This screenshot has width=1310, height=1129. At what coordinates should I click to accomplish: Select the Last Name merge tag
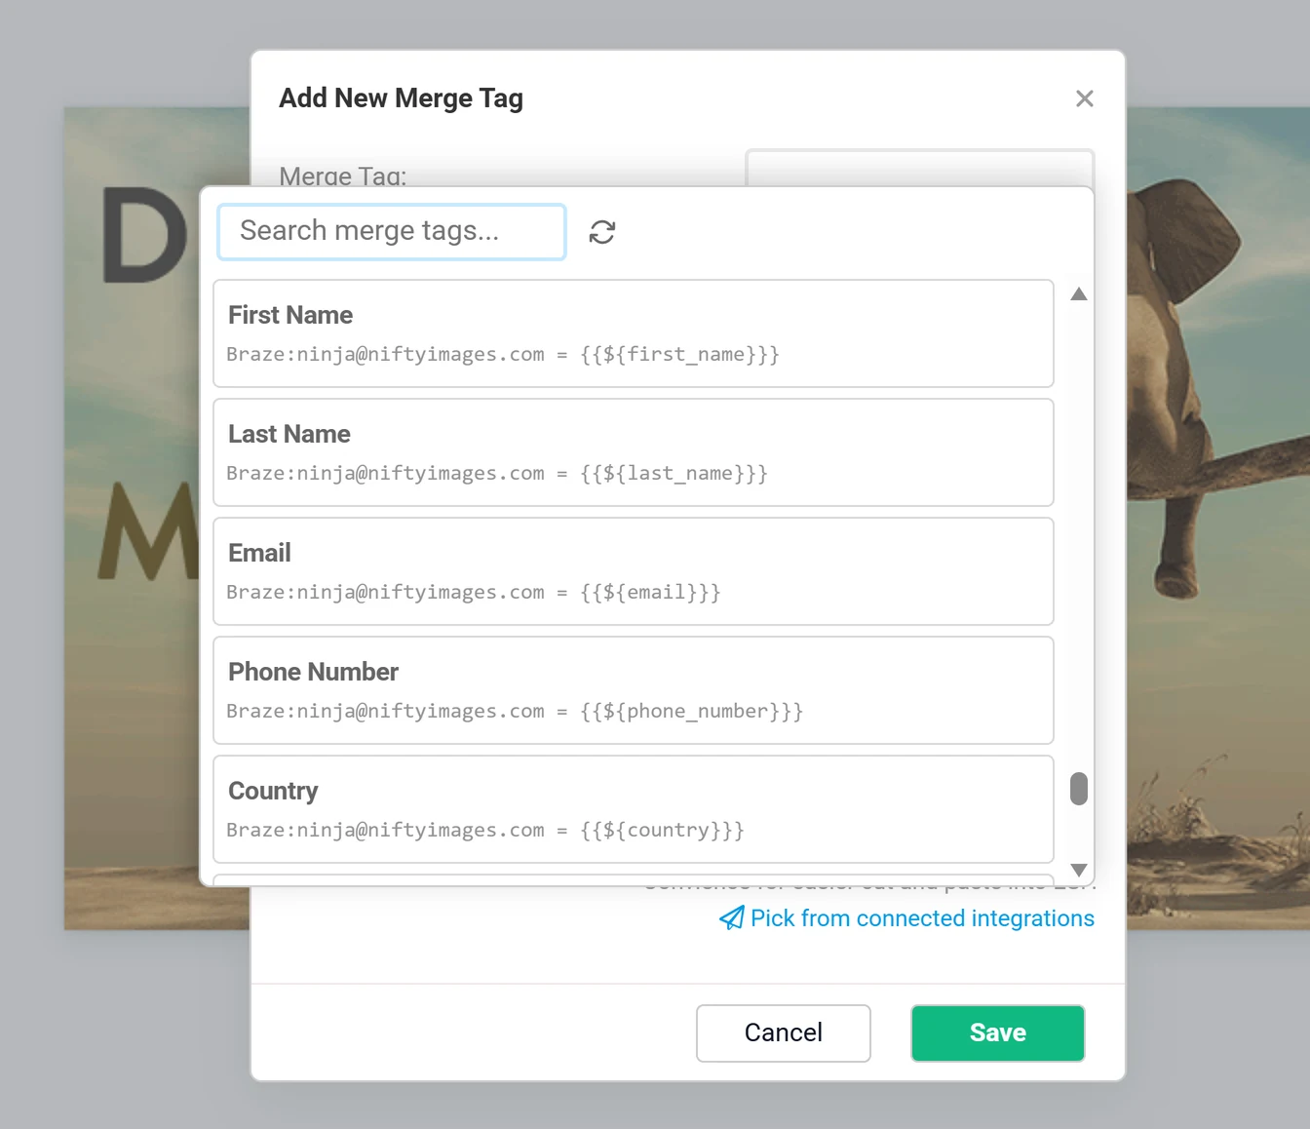click(634, 452)
